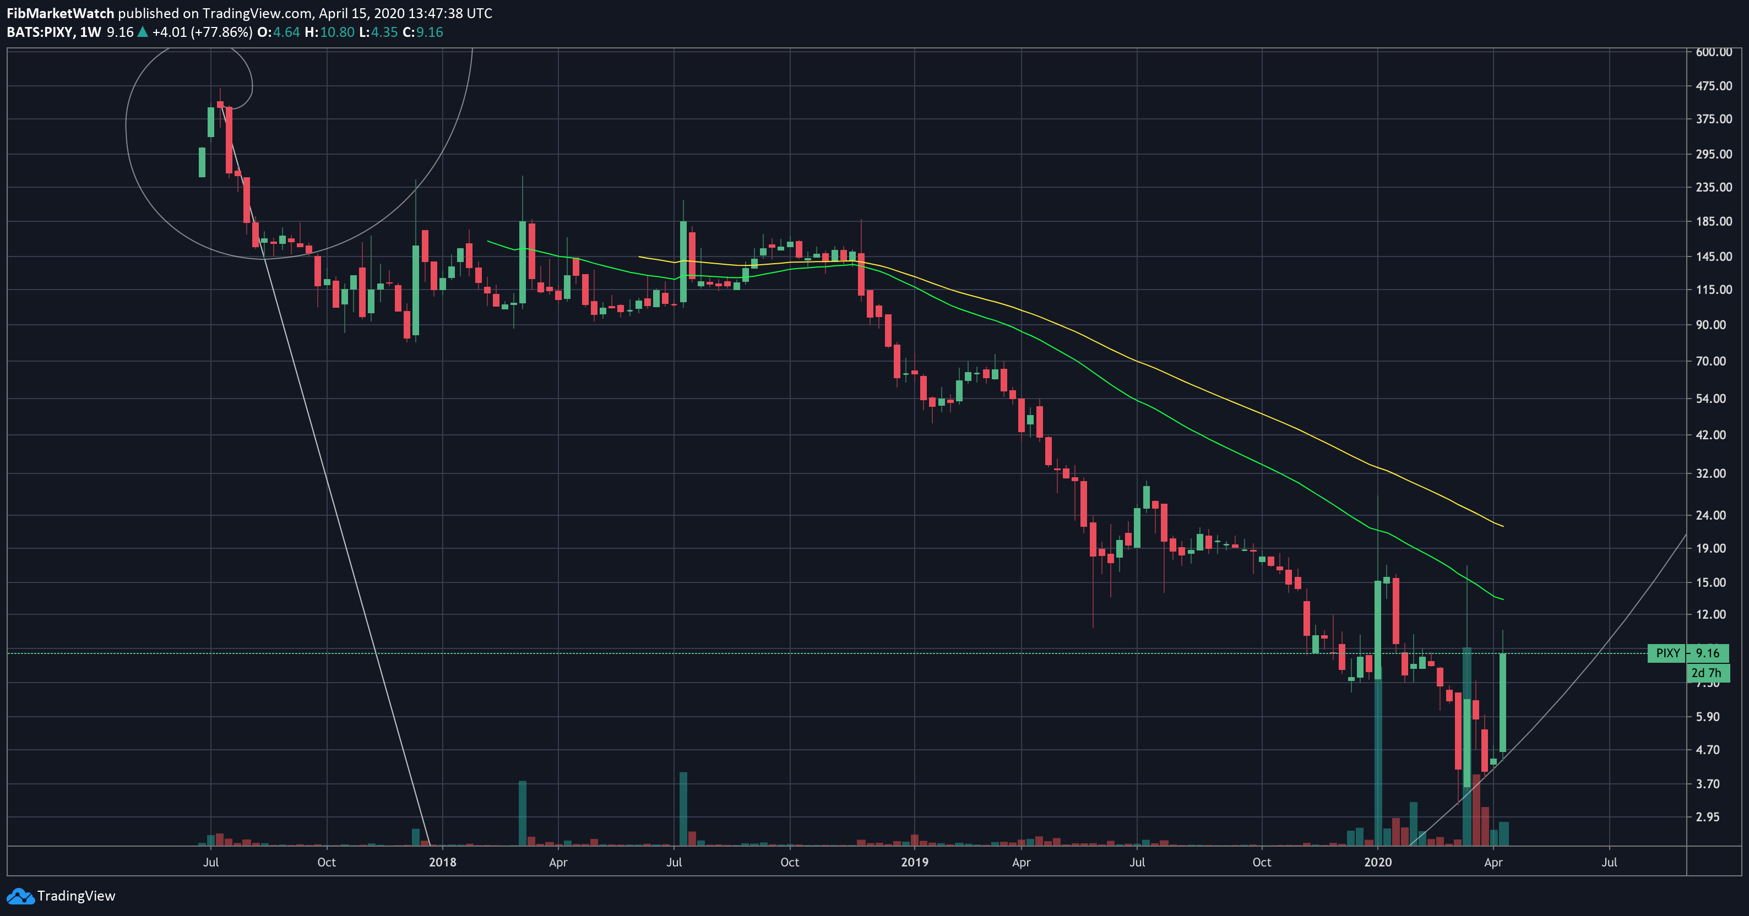Image resolution: width=1749 pixels, height=916 pixels.
Task: Click the 115.00 price axis label
Action: pyautogui.click(x=1714, y=290)
